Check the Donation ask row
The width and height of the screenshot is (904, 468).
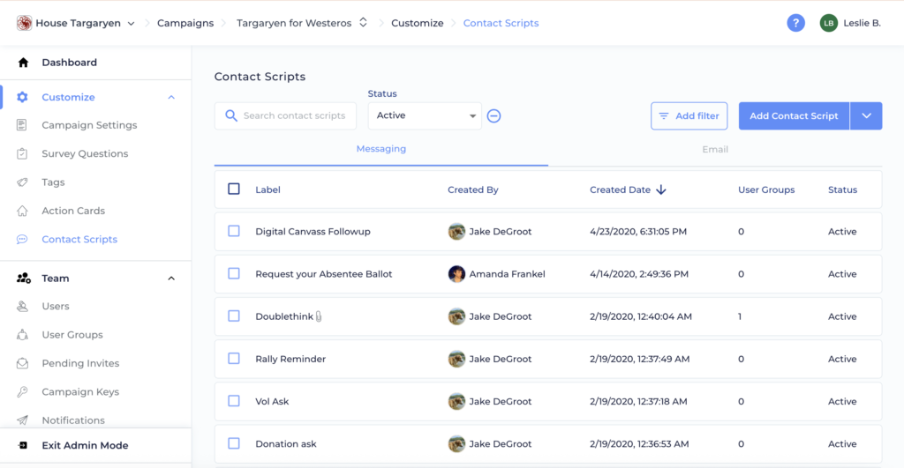pyautogui.click(x=233, y=443)
